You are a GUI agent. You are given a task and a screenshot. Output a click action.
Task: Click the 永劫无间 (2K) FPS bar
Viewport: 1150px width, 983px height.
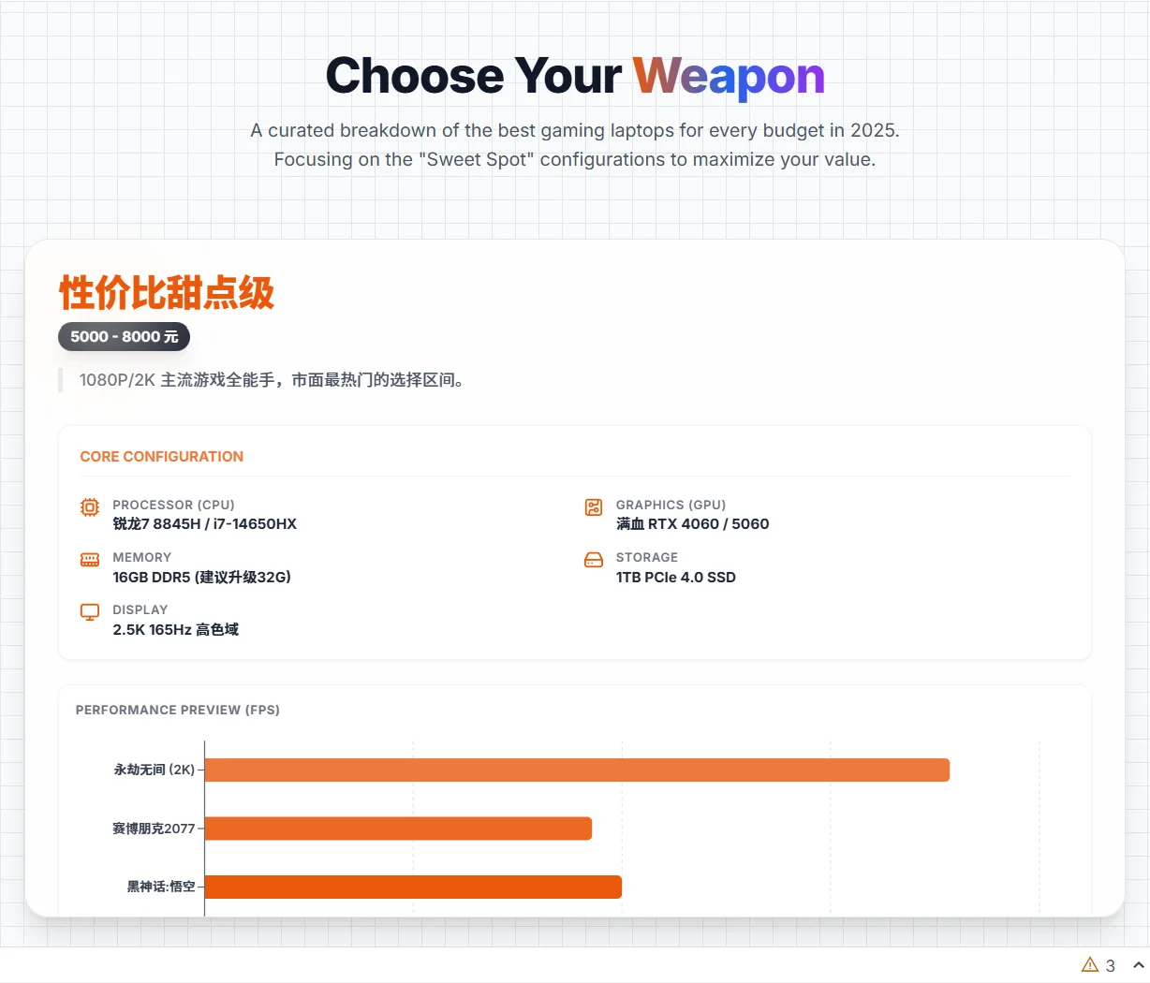577,770
